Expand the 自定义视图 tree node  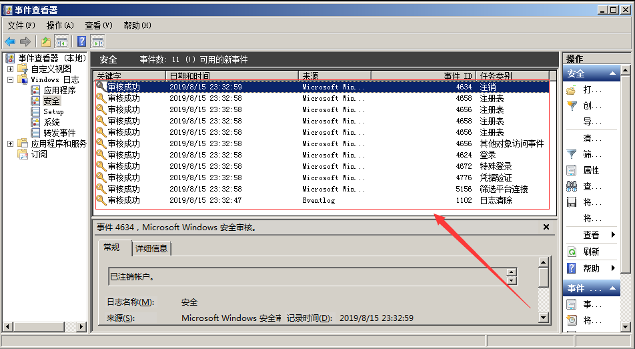click(10, 69)
